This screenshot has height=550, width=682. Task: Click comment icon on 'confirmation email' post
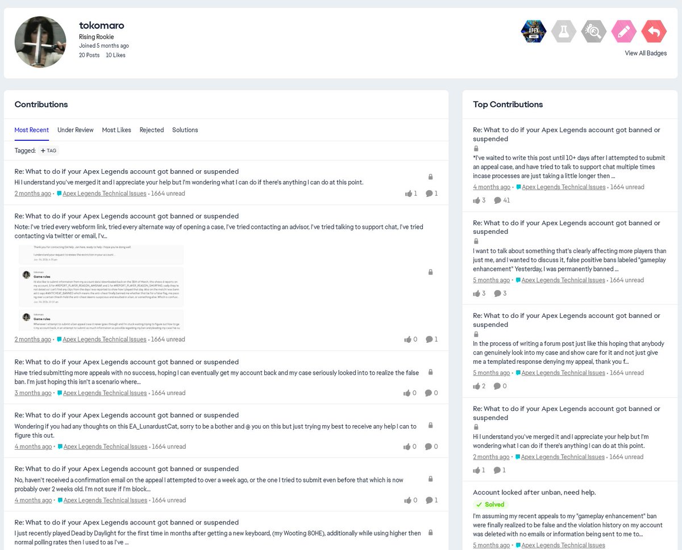[429, 500]
